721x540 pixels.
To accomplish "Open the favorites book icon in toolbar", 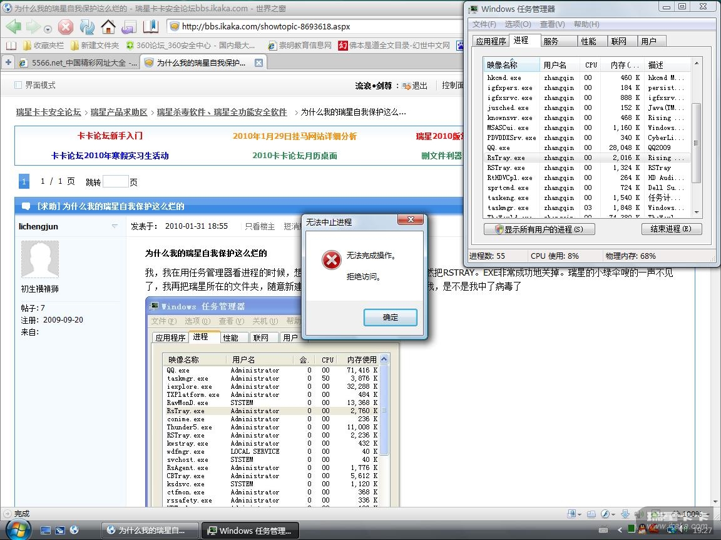I will pos(150,27).
